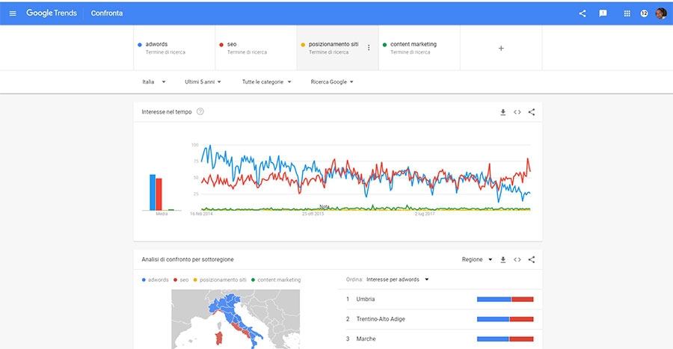Select the seo search term
Image resolution: width=673 pixels, height=349 pixels.
click(256, 48)
